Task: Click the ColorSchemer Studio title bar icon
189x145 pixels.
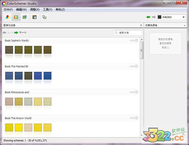Action: tap(4, 3)
